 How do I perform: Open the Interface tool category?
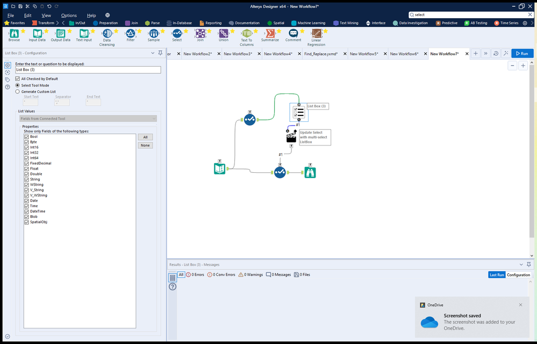[x=376, y=23]
